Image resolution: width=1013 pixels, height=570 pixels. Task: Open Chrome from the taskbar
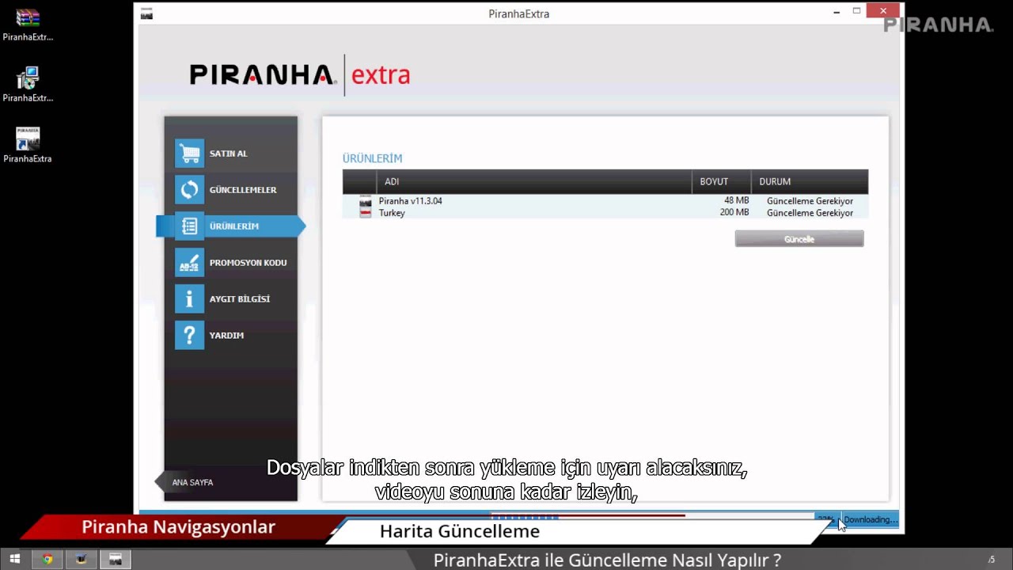tap(47, 560)
